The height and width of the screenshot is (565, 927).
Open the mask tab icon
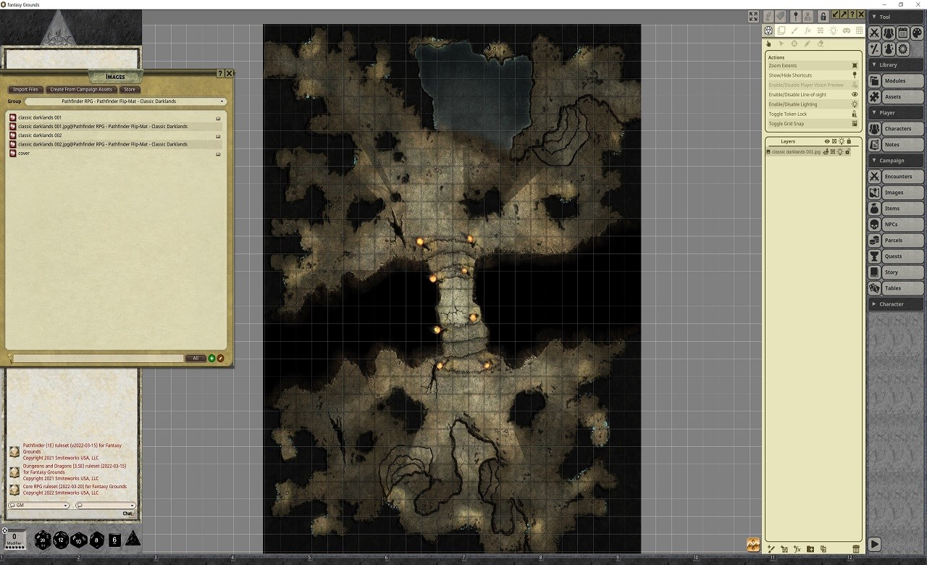pos(847,30)
